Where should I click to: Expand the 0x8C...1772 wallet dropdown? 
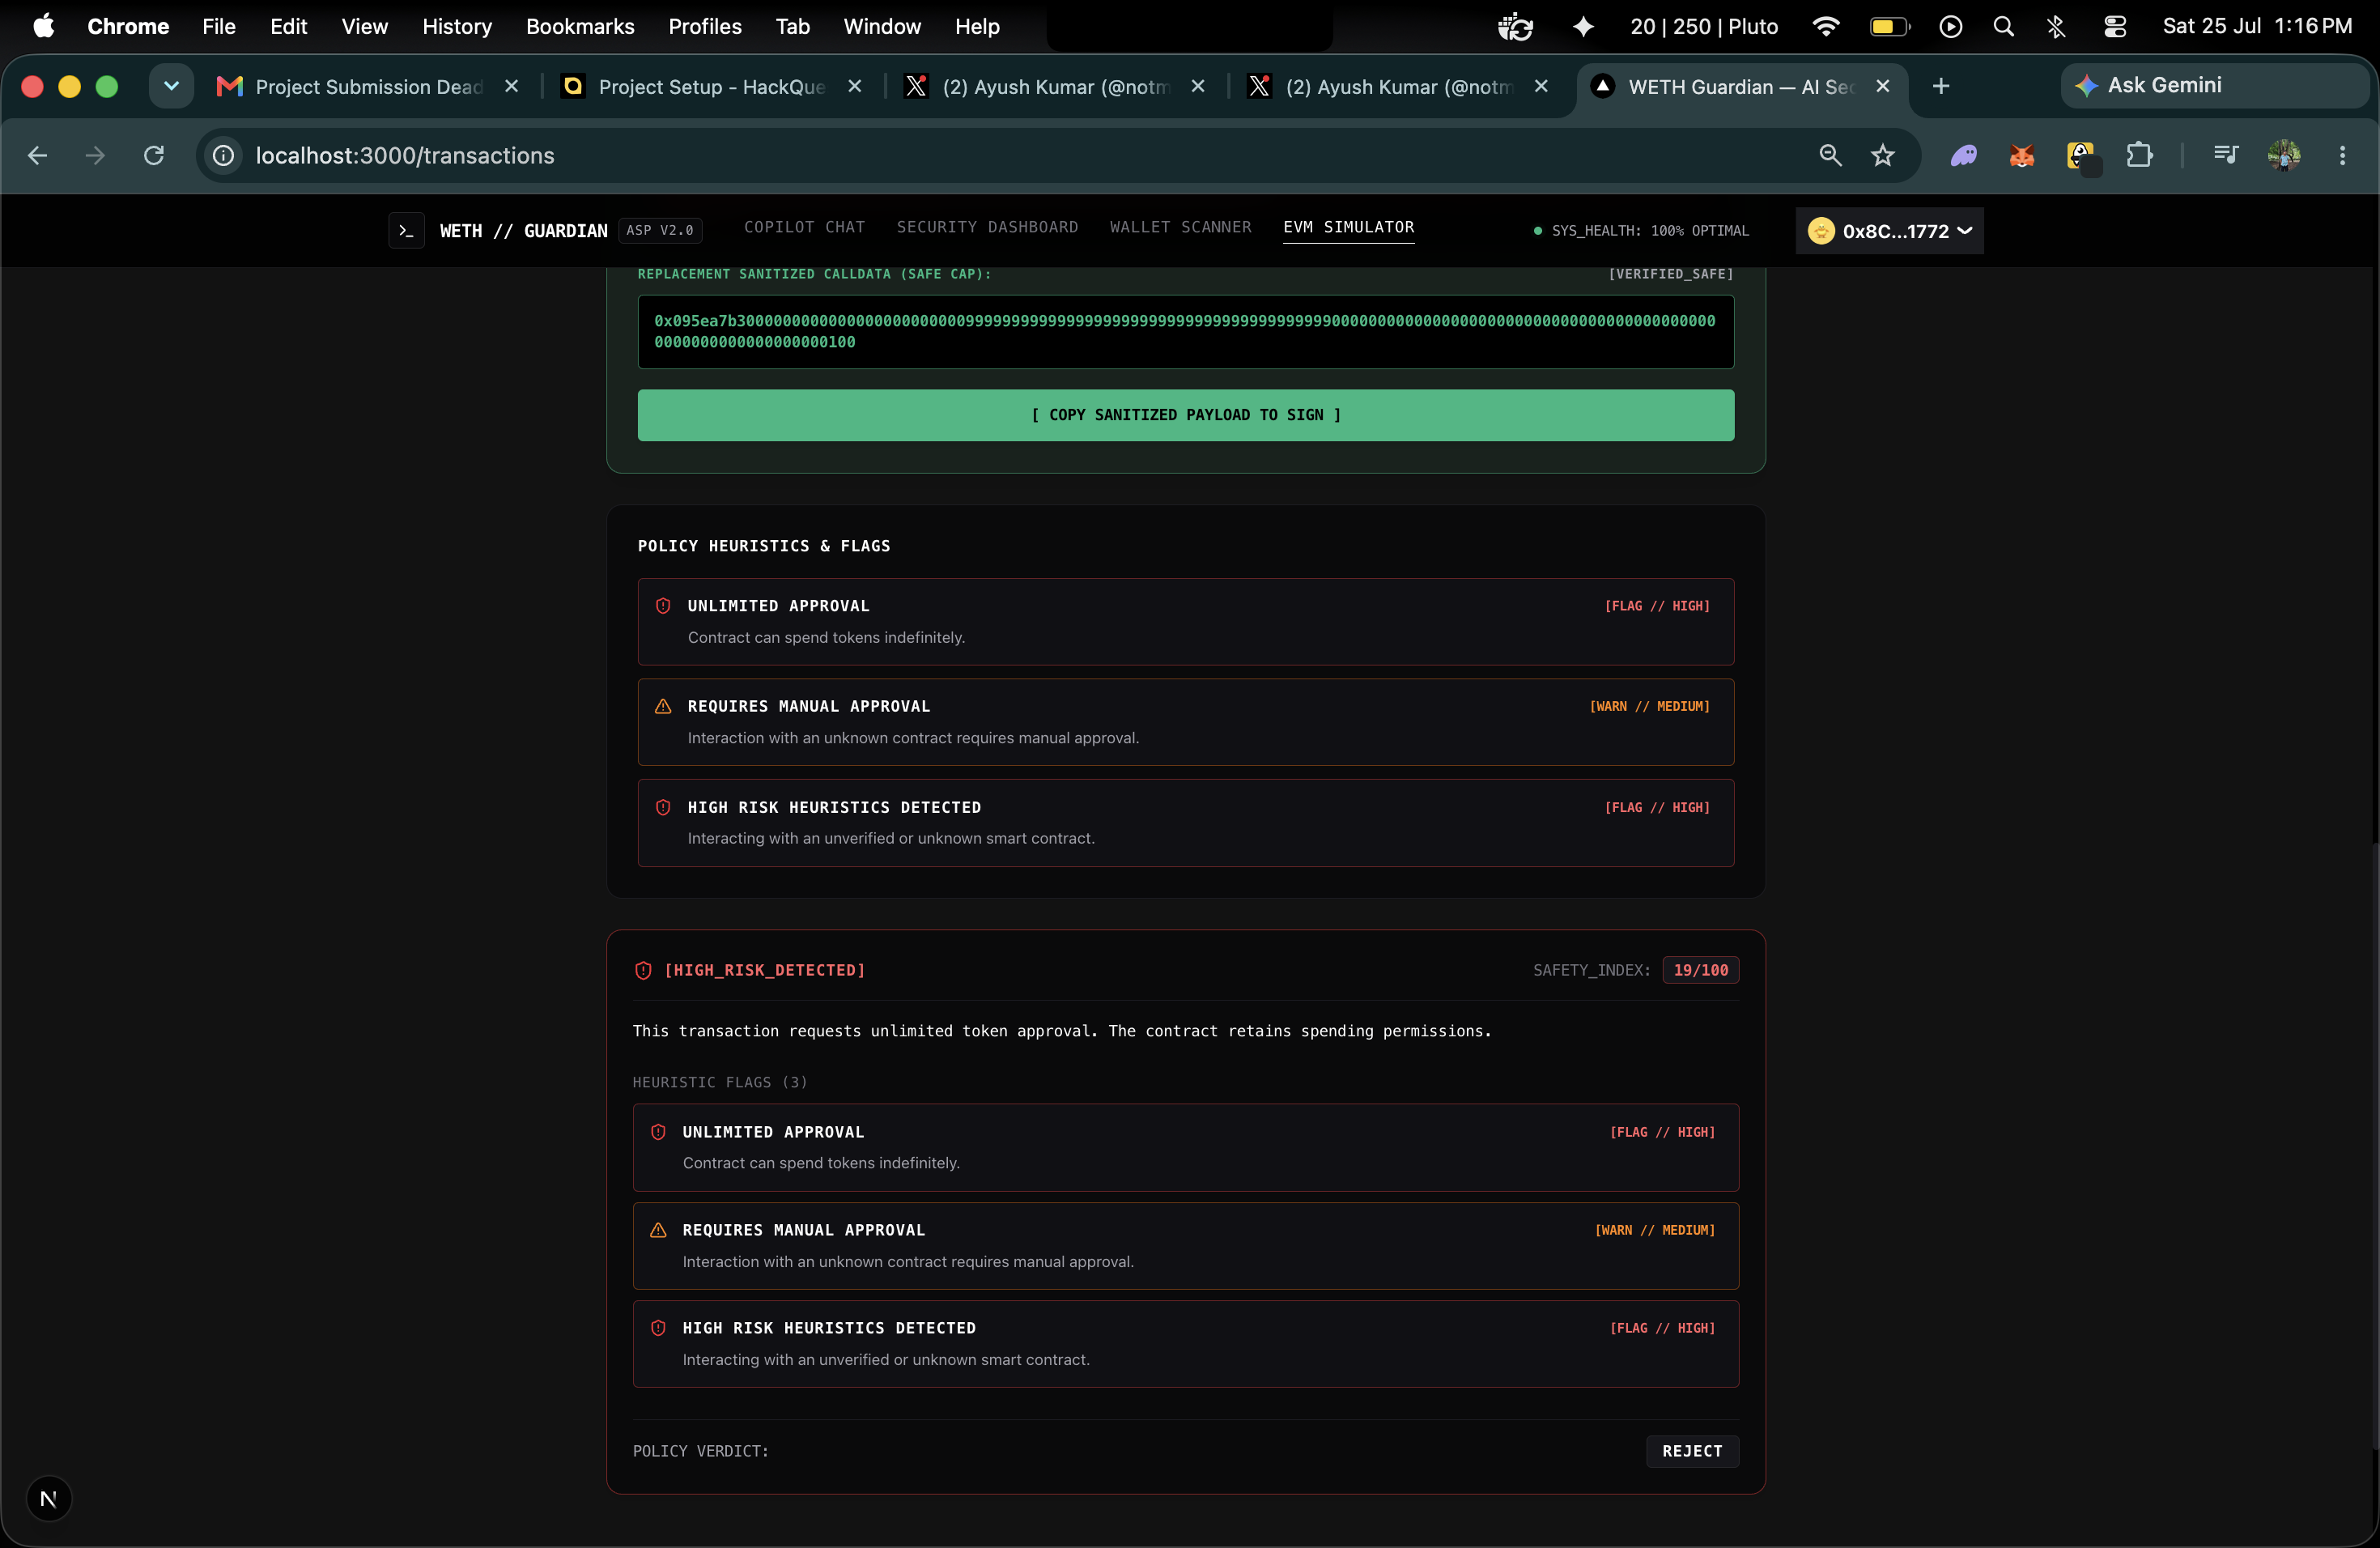(x=1889, y=231)
